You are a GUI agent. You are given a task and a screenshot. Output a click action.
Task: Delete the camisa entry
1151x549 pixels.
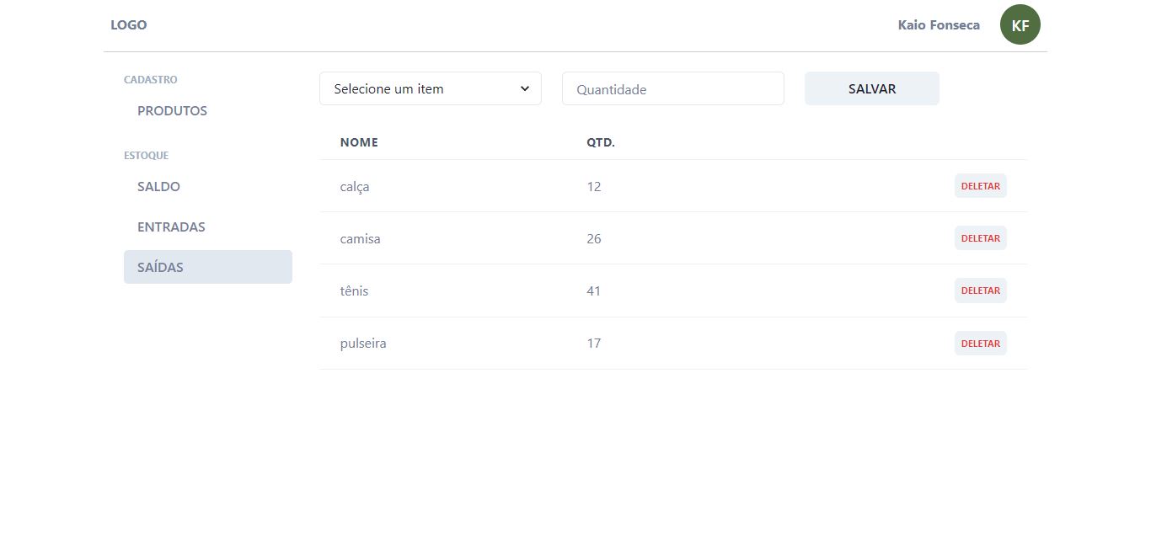980,237
